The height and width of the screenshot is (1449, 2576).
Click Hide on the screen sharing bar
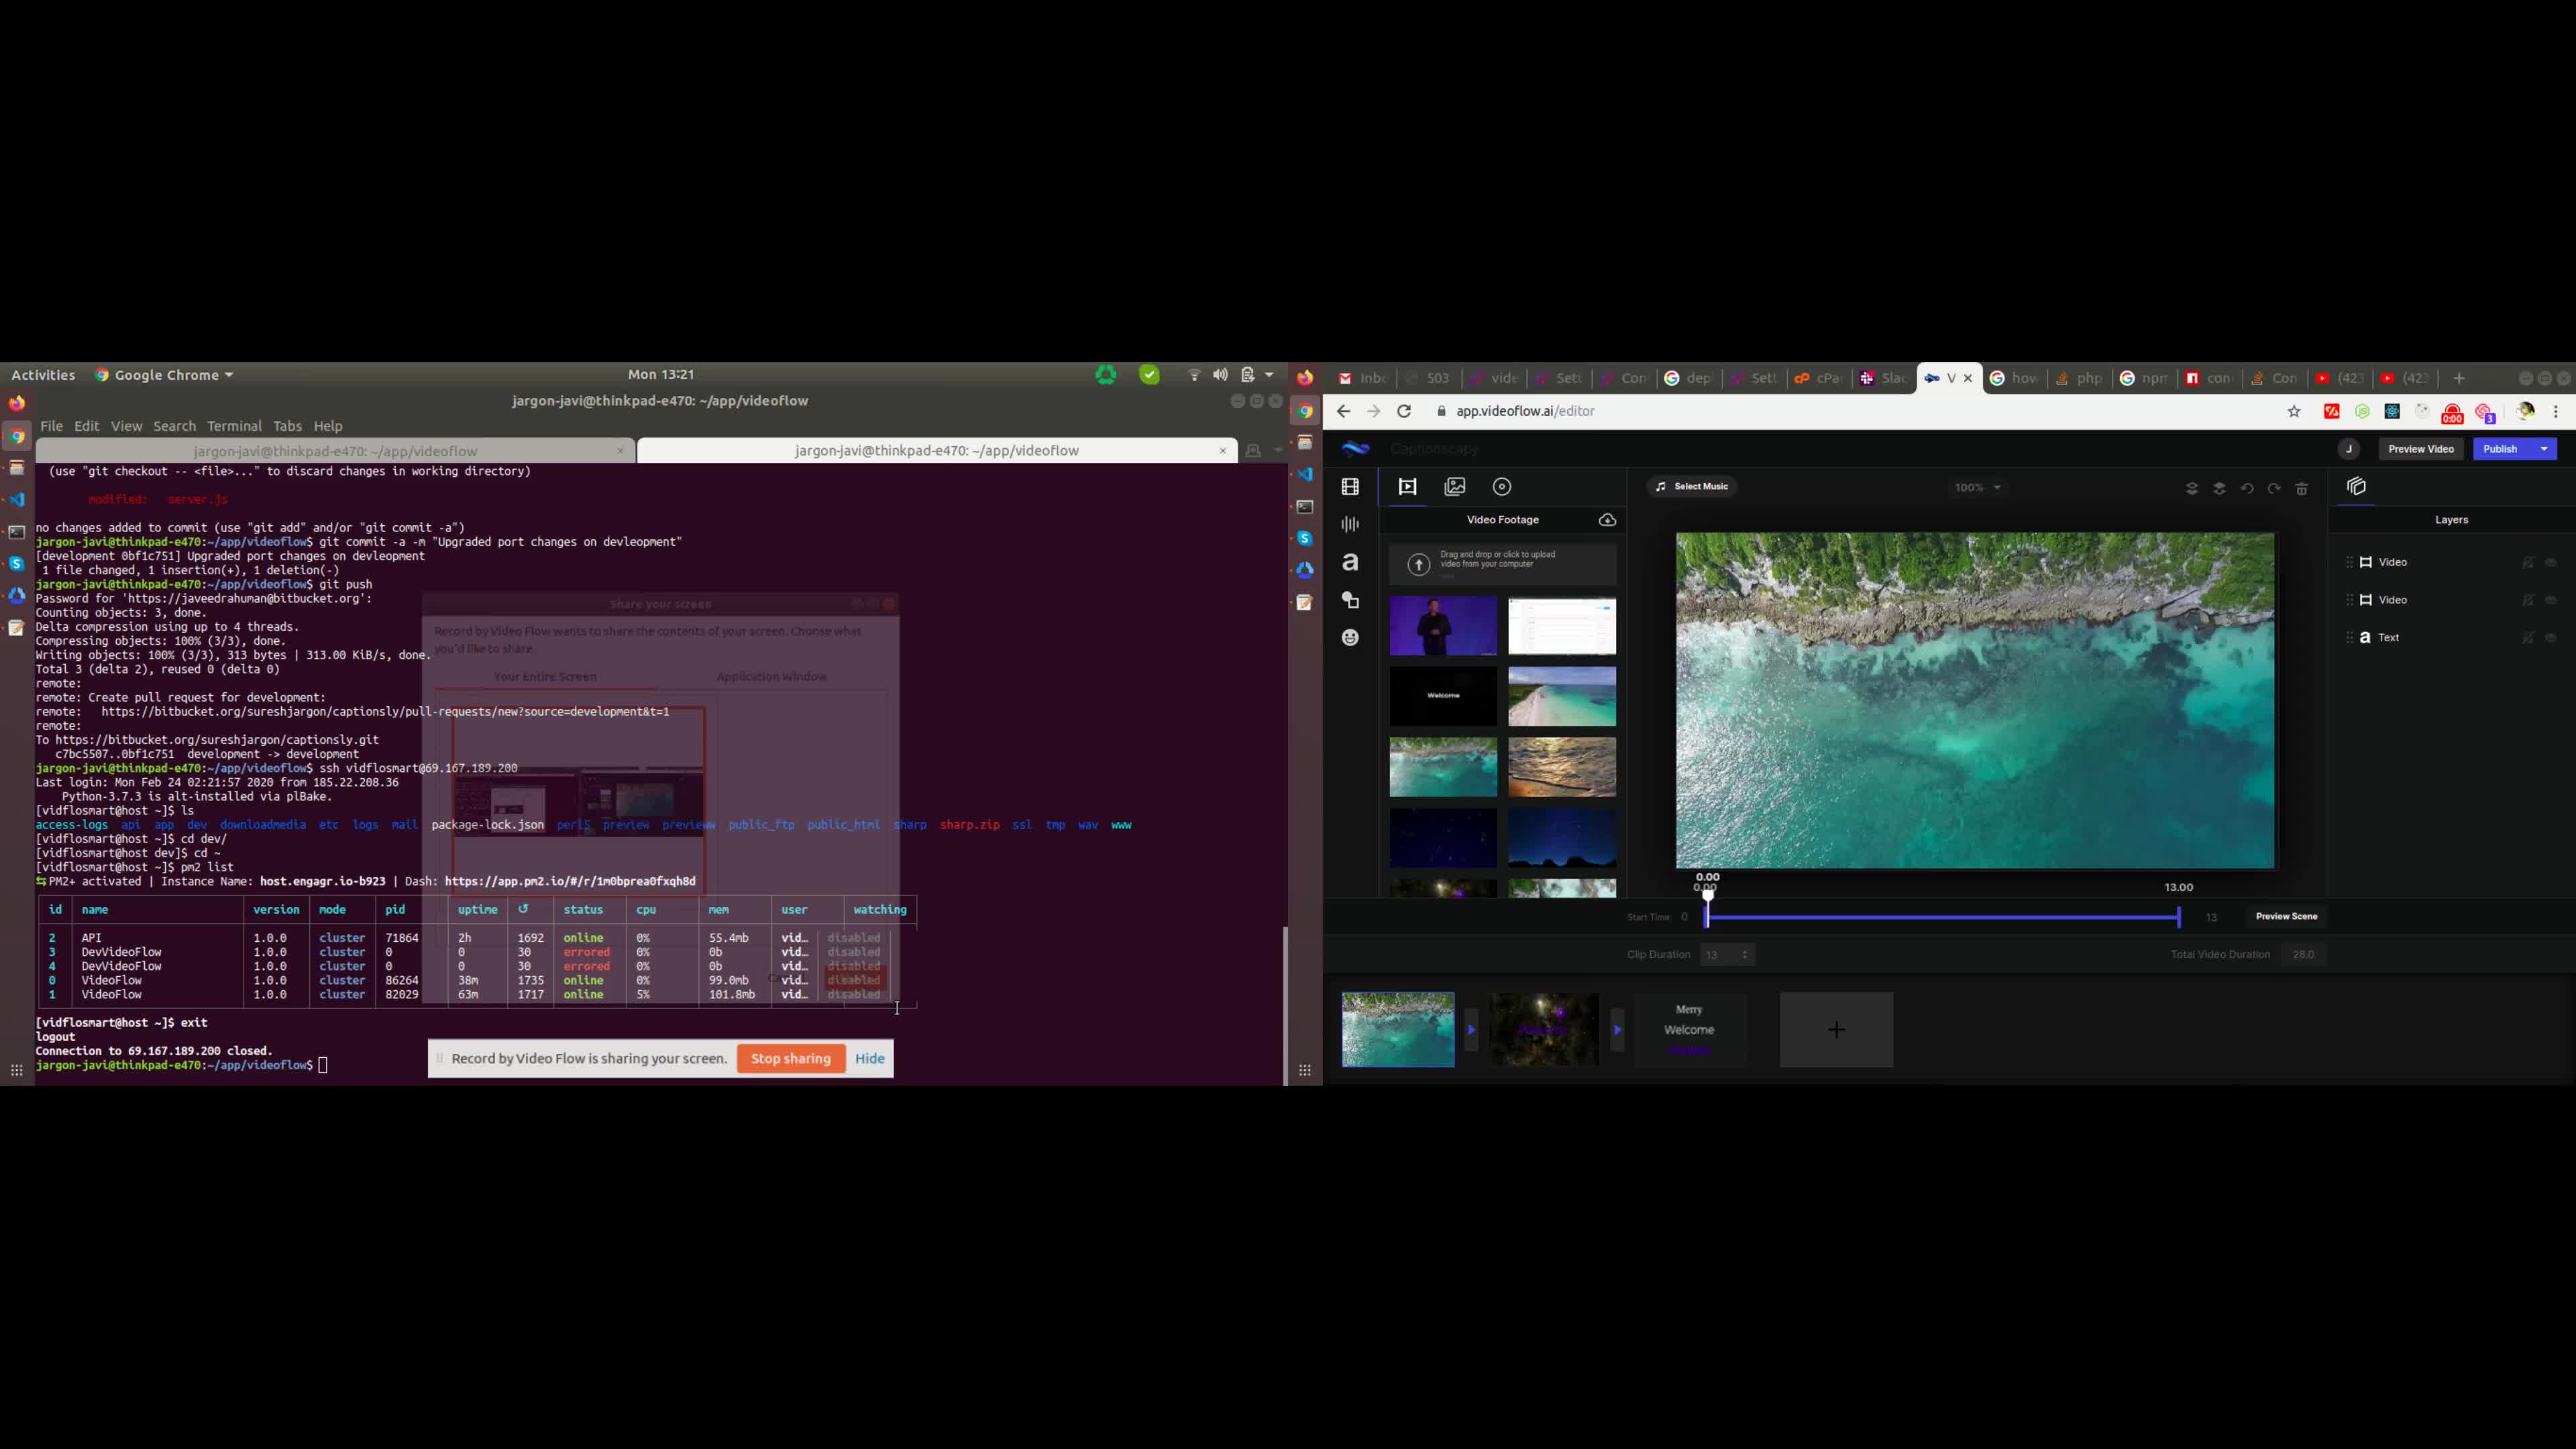tap(869, 1059)
